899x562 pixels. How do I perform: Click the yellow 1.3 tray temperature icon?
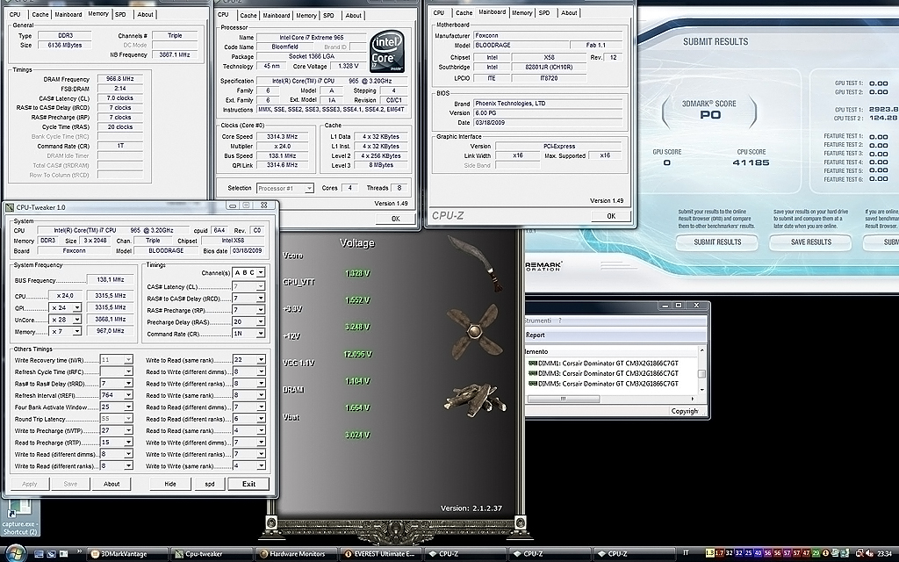[x=709, y=553]
